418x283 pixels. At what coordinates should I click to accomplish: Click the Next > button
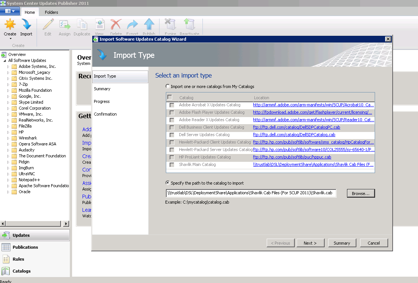310,243
